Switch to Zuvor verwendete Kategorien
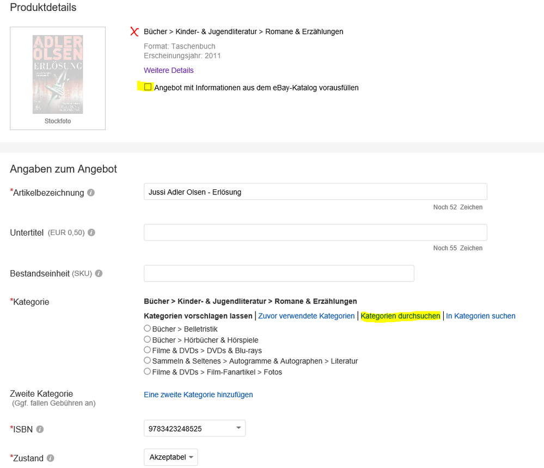 point(306,316)
